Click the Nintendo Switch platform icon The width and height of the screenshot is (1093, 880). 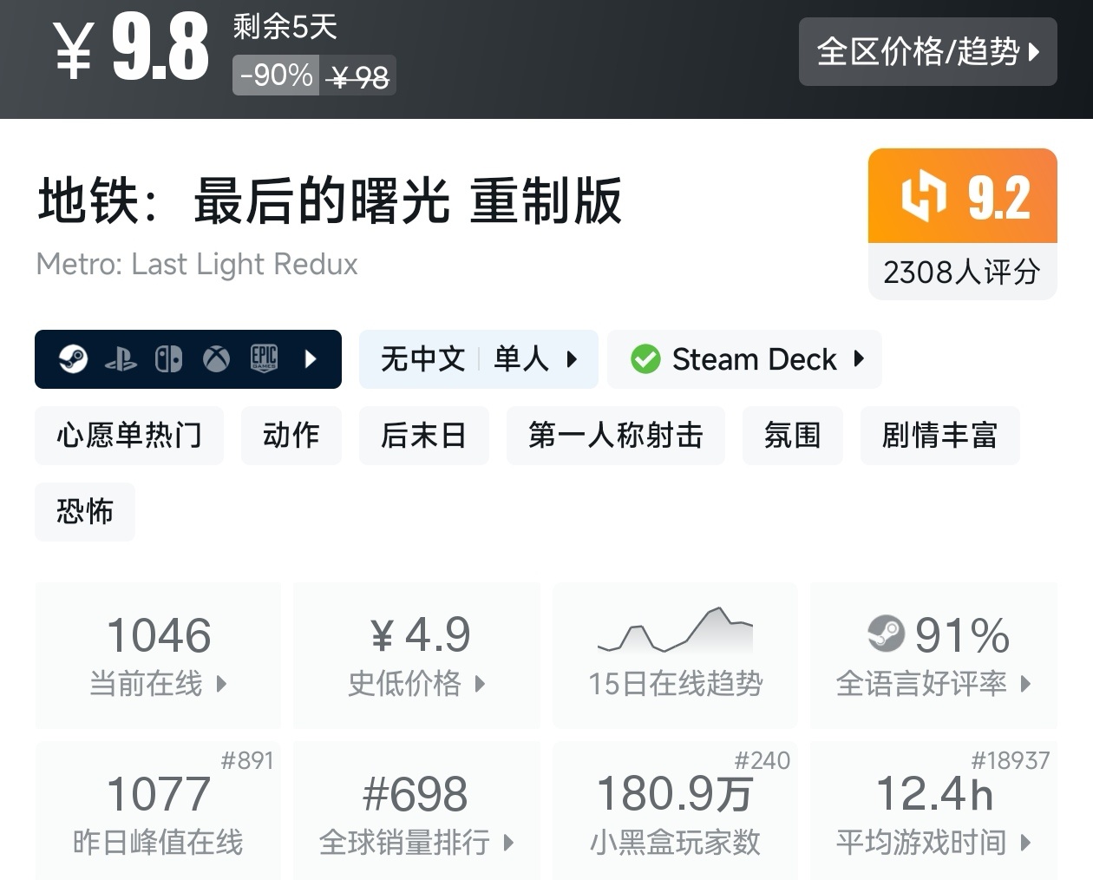[168, 359]
